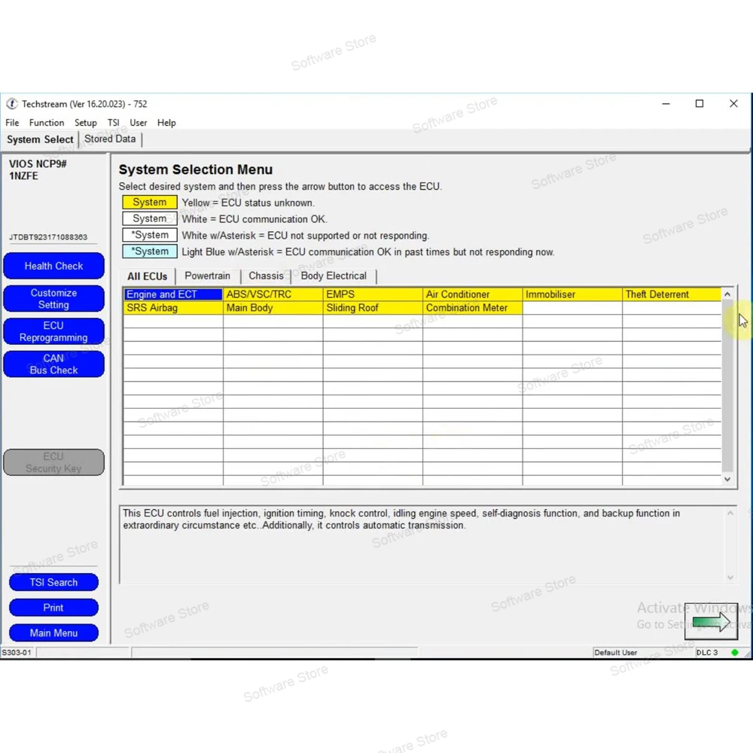Open Customize Setting

point(53,299)
